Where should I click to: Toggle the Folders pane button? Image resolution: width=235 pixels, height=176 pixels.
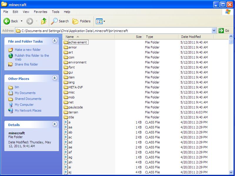pyautogui.click(x=81, y=21)
